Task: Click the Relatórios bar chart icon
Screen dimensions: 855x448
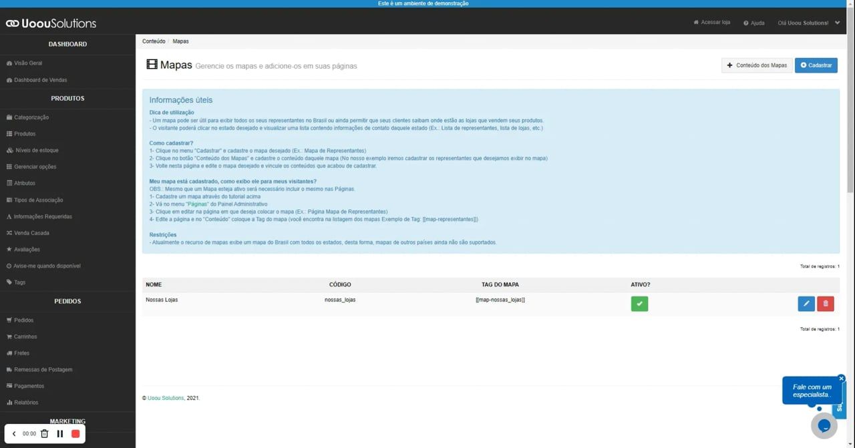Action: point(9,403)
